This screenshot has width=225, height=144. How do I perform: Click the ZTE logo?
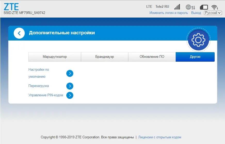point(11,7)
